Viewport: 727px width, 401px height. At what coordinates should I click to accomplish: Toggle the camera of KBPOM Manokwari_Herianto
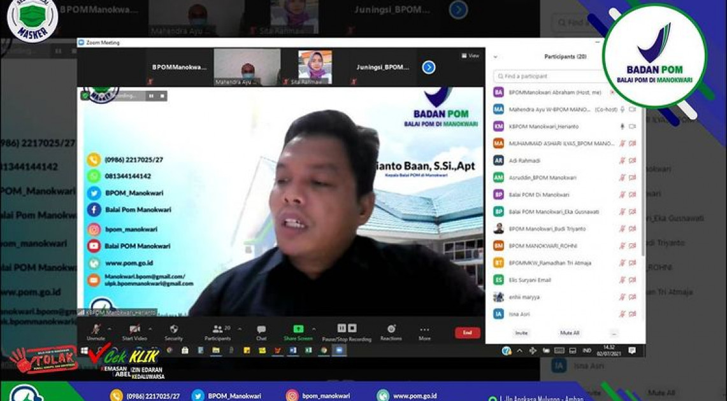click(x=633, y=127)
